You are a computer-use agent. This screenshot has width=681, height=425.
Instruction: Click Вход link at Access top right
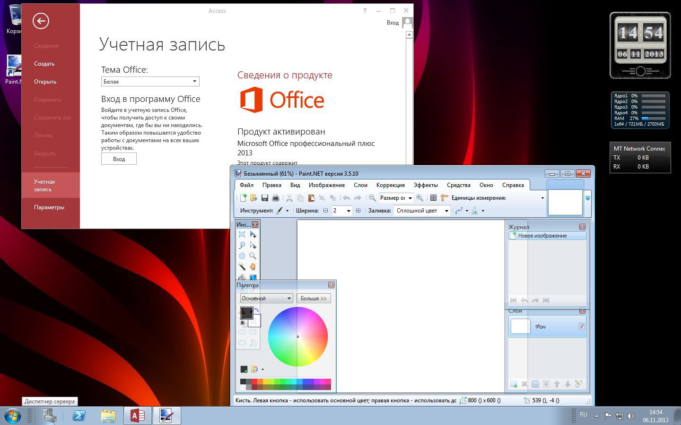coord(393,23)
